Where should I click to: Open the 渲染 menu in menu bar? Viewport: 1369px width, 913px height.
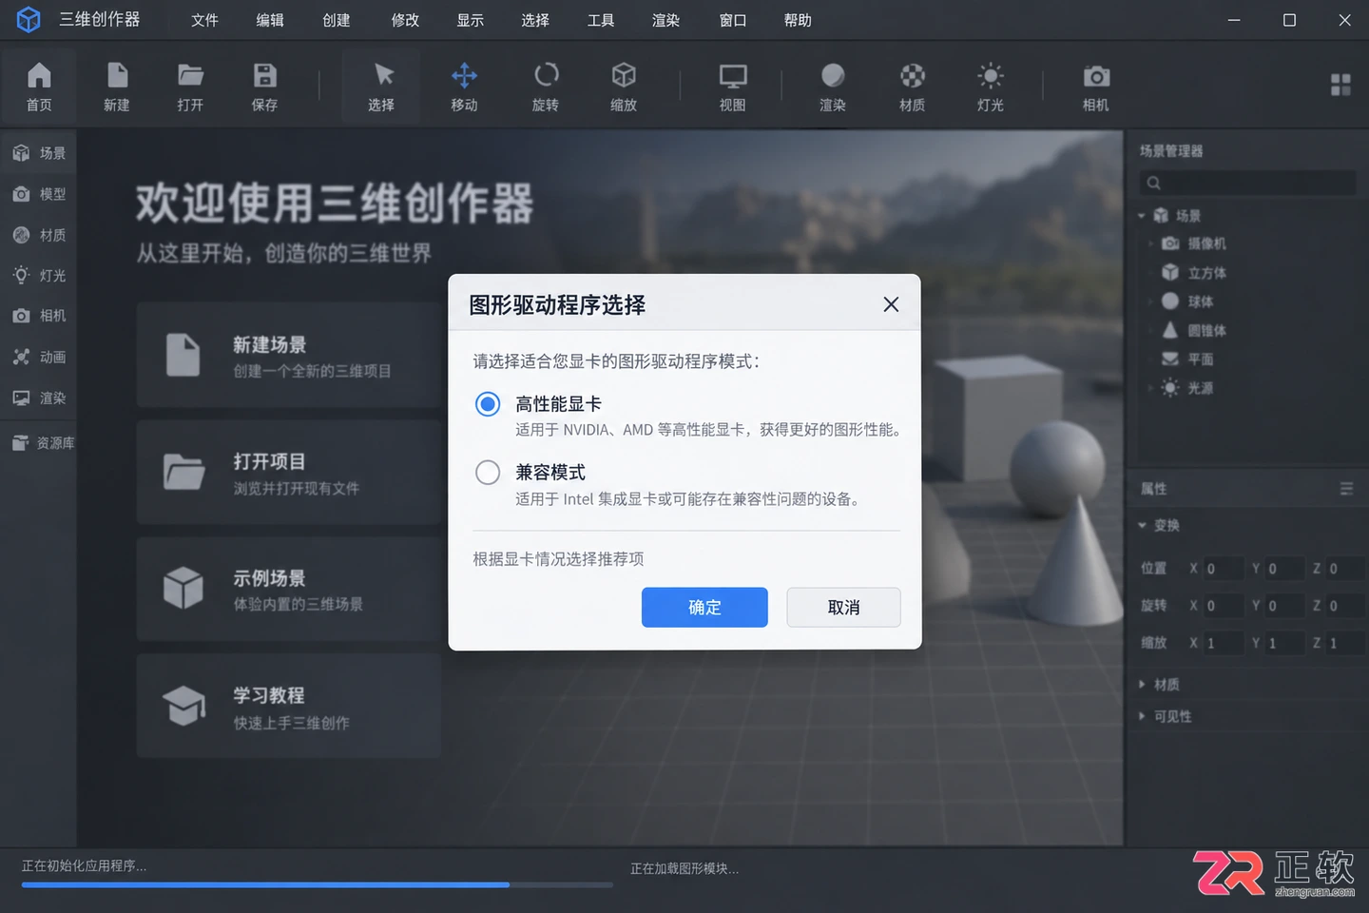(x=665, y=20)
